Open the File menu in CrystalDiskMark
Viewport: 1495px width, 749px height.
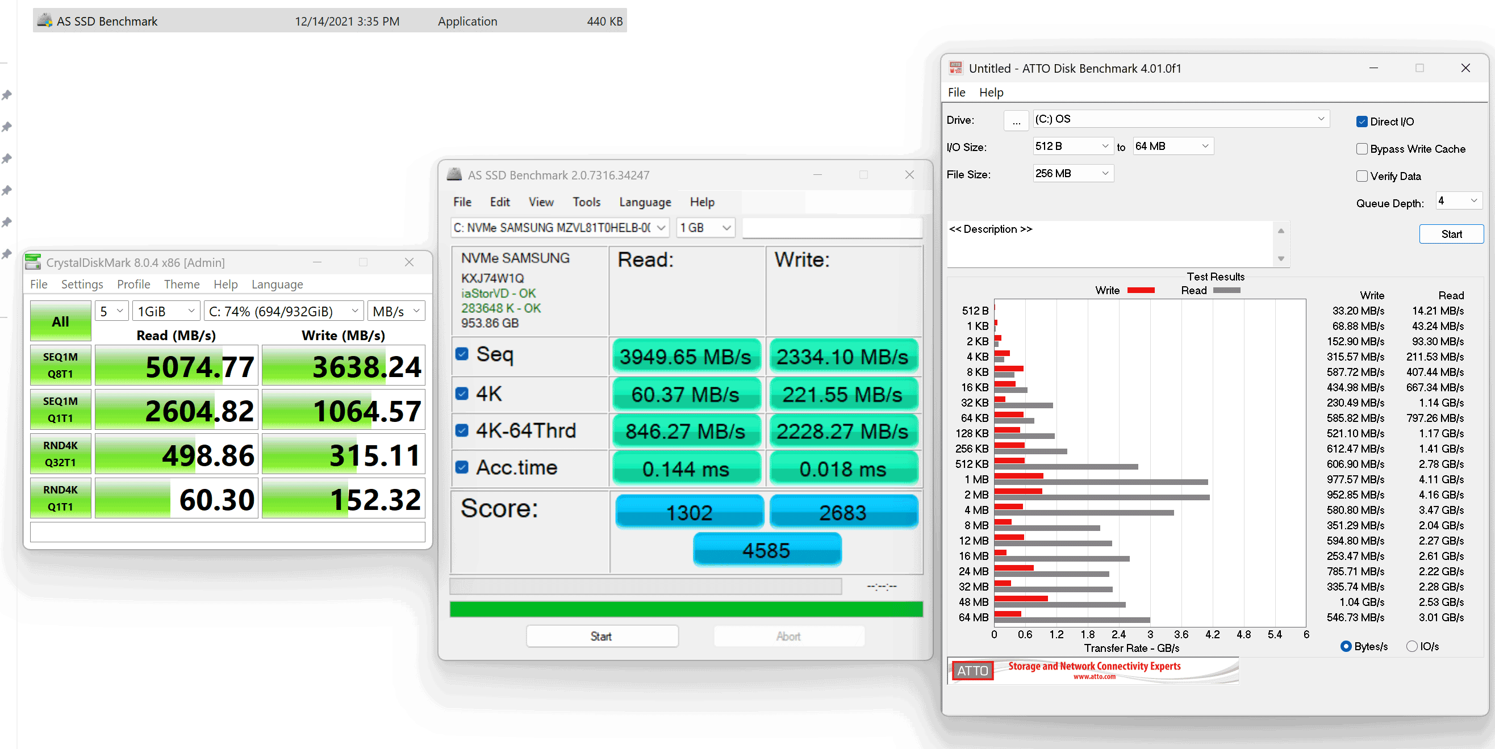39,284
